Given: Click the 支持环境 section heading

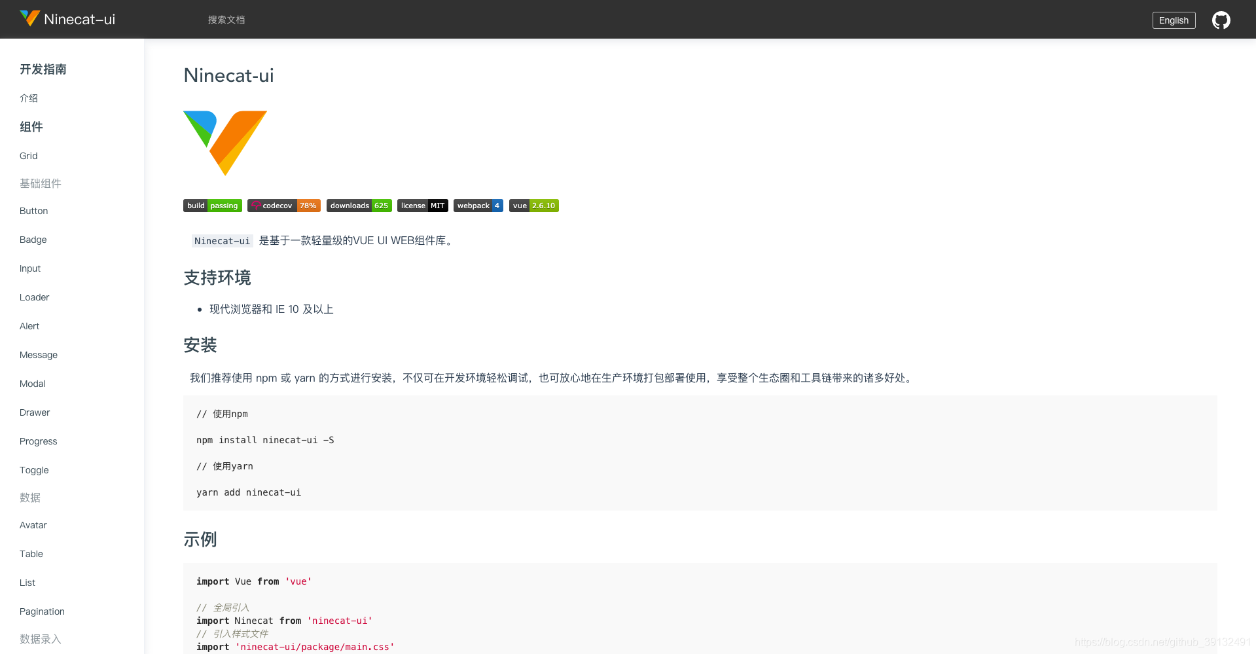Looking at the screenshot, I should pos(217,278).
